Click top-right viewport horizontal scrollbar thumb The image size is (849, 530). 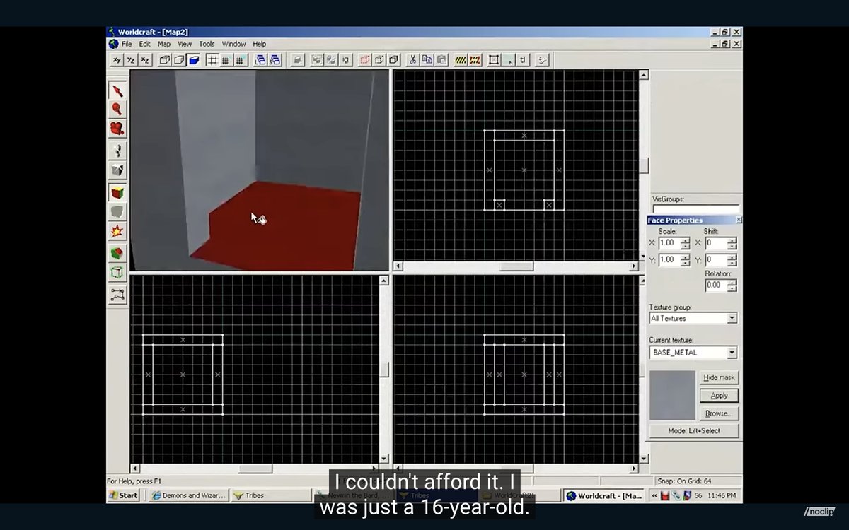tap(516, 266)
